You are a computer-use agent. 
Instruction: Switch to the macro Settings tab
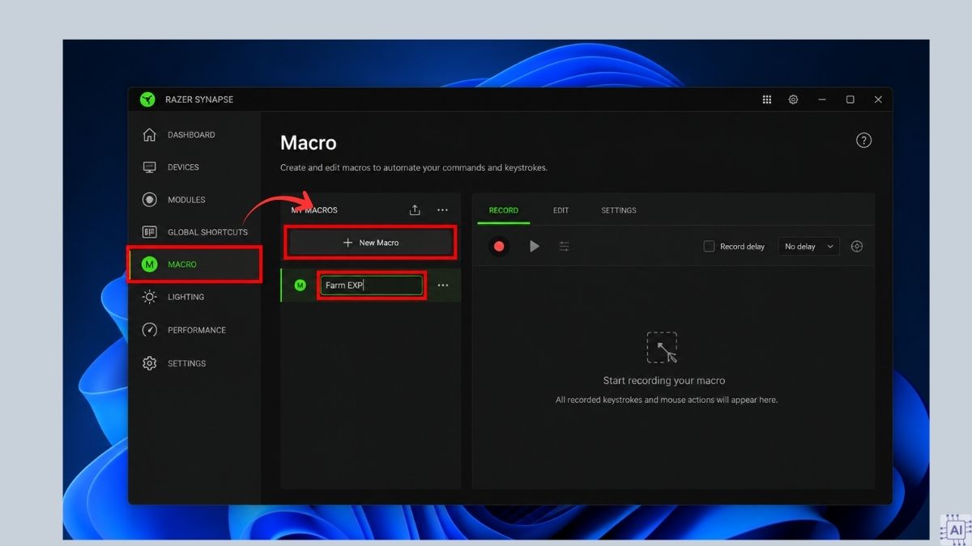coord(619,210)
